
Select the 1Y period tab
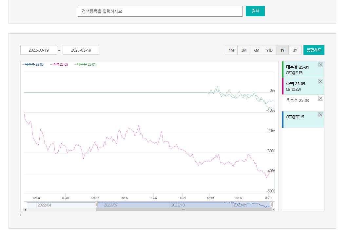282,50
